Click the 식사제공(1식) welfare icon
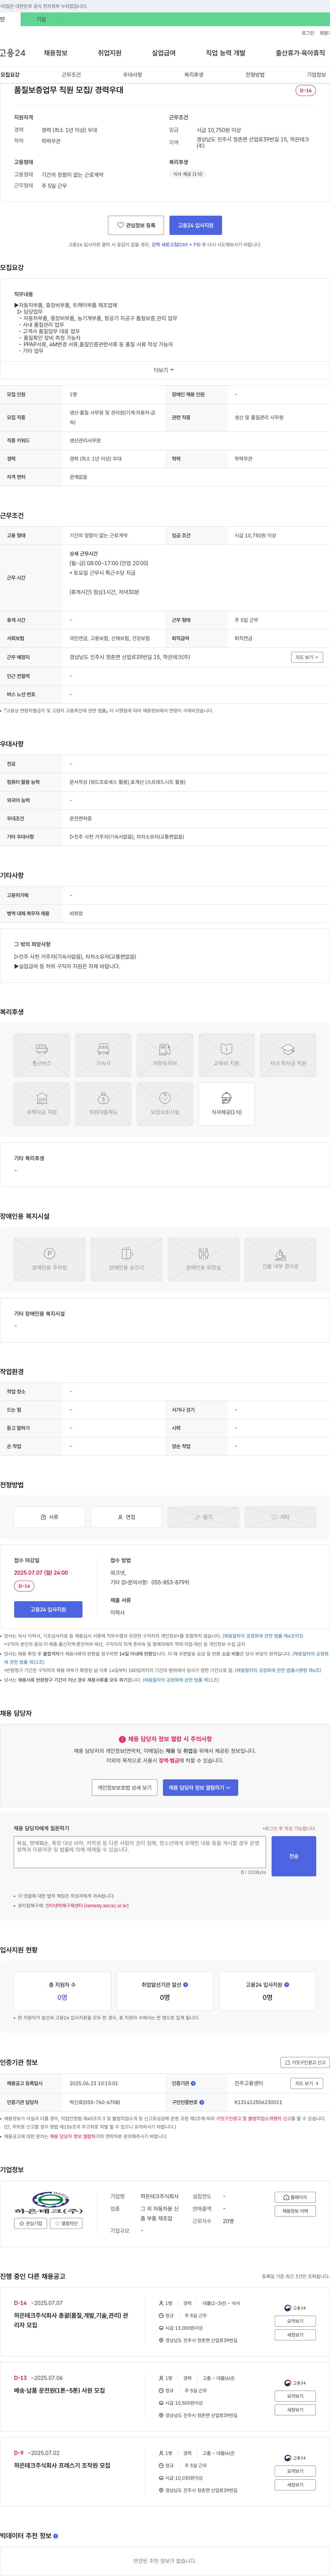The height and width of the screenshot is (2576, 330). click(x=226, y=1104)
